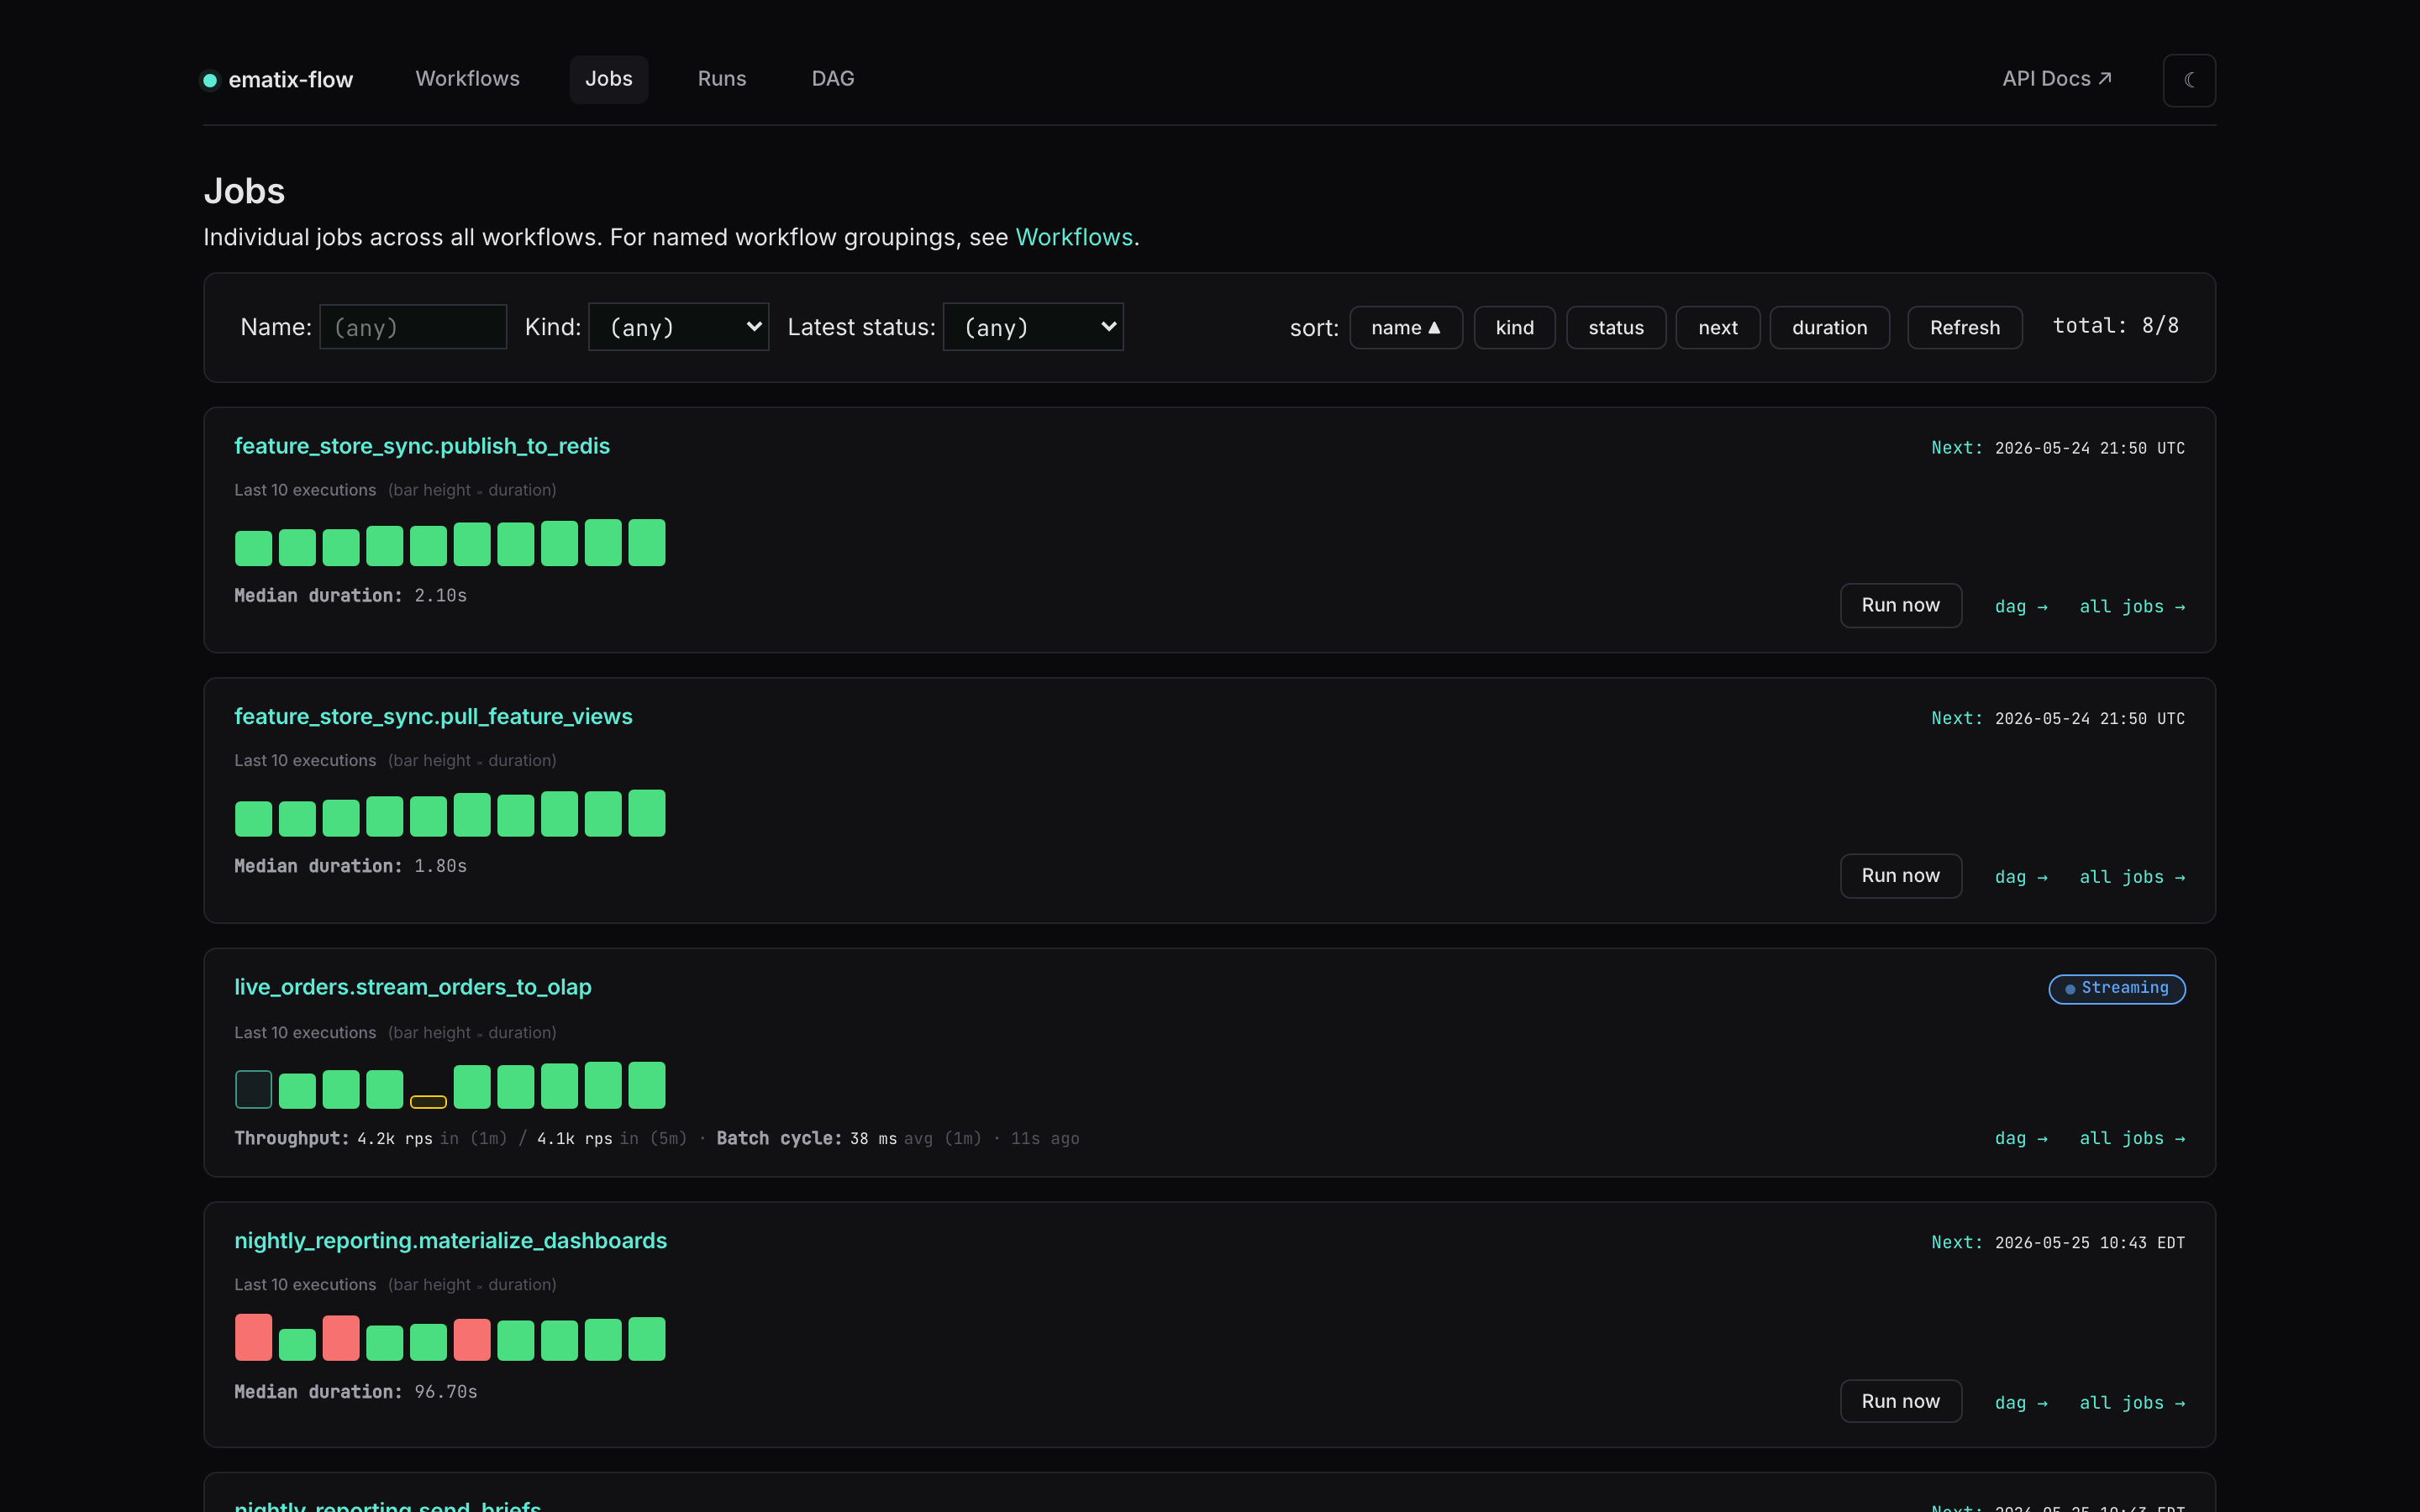Image resolution: width=2420 pixels, height=1512 pixels.
Task: Focus the Name filter field
Action: point(412,327)
